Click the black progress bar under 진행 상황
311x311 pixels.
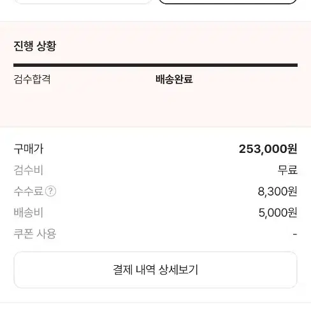(155, 65)
